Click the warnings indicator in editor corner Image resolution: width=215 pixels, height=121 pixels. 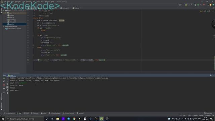pyautogui.click(x=205, y=11)
